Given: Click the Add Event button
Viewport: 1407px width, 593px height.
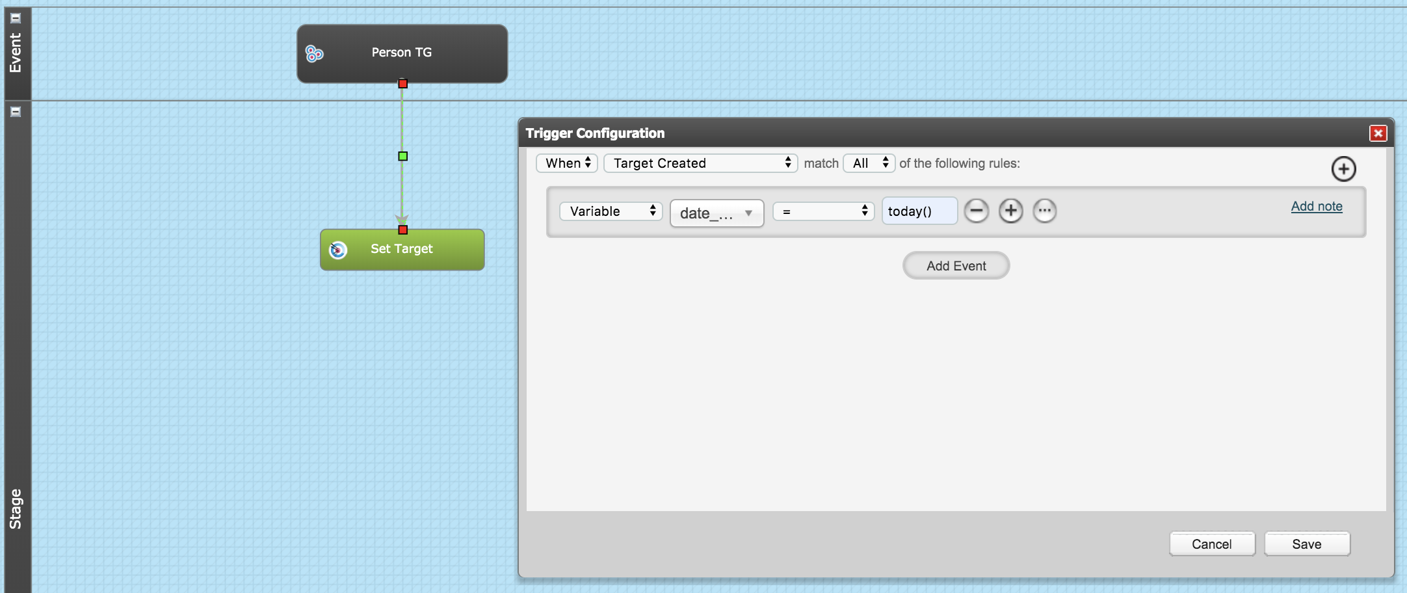Looking at the screenshot, I should pyautogui.click(x=956, y=265).
